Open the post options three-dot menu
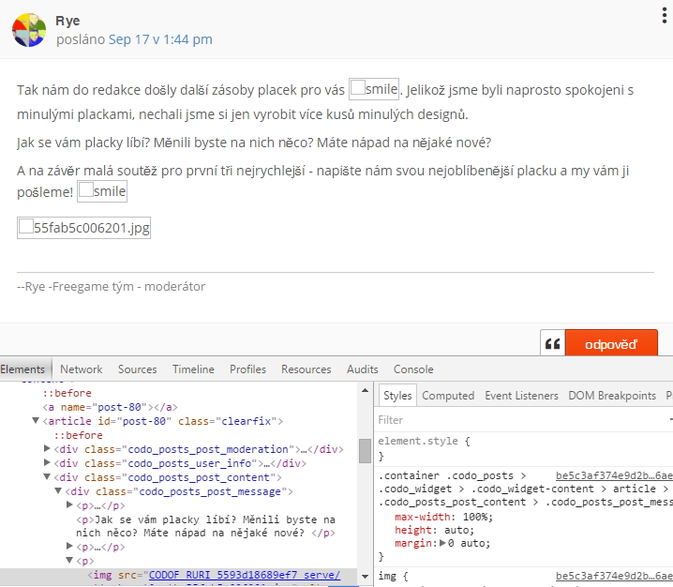 pyautogui.click(x=664, y=16)
